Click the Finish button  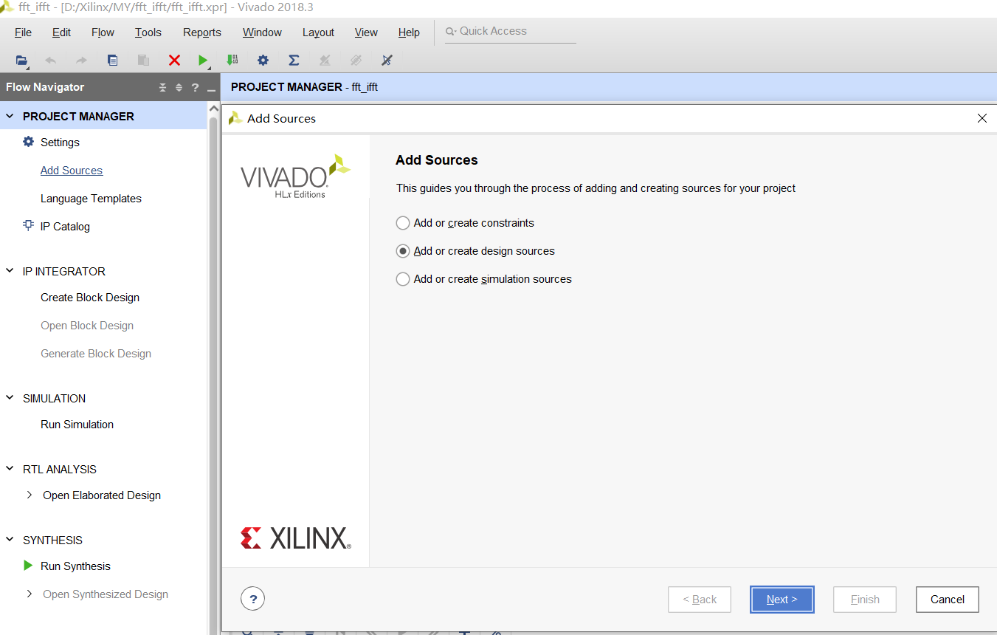pos(865,600)
